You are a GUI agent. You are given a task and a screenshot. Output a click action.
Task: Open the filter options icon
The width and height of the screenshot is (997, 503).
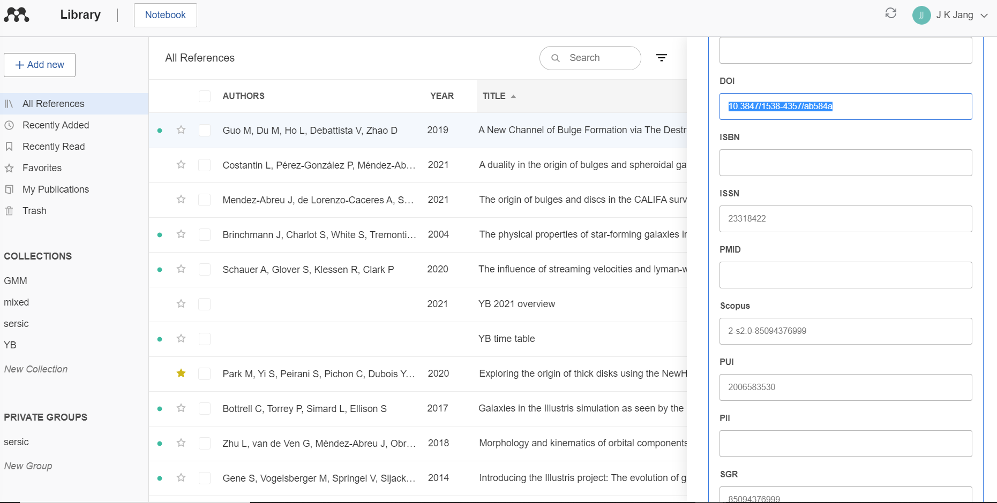(662, 58)
